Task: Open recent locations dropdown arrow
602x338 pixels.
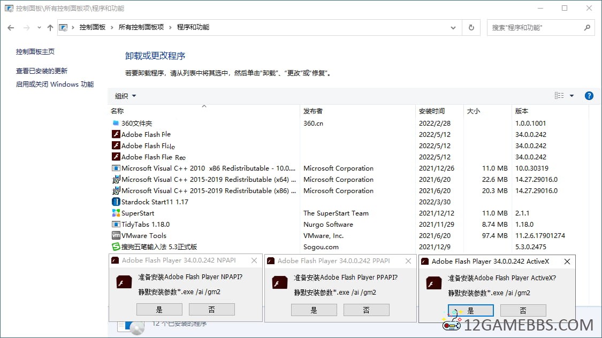Action: (x=39, y=28)
